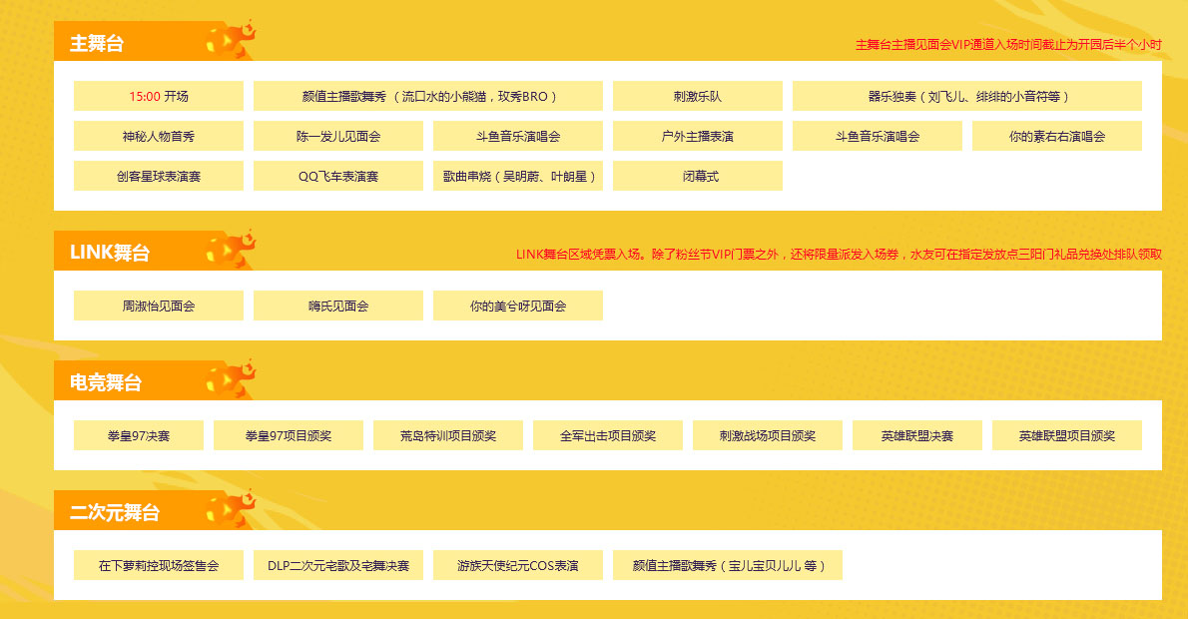Click the red 主舞台 VIP通道 notice text
1188x619 pixels.
pos(1008,45)
